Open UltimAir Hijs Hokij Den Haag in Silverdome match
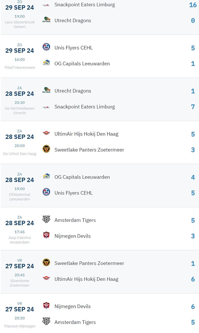 tap(86, 279)
